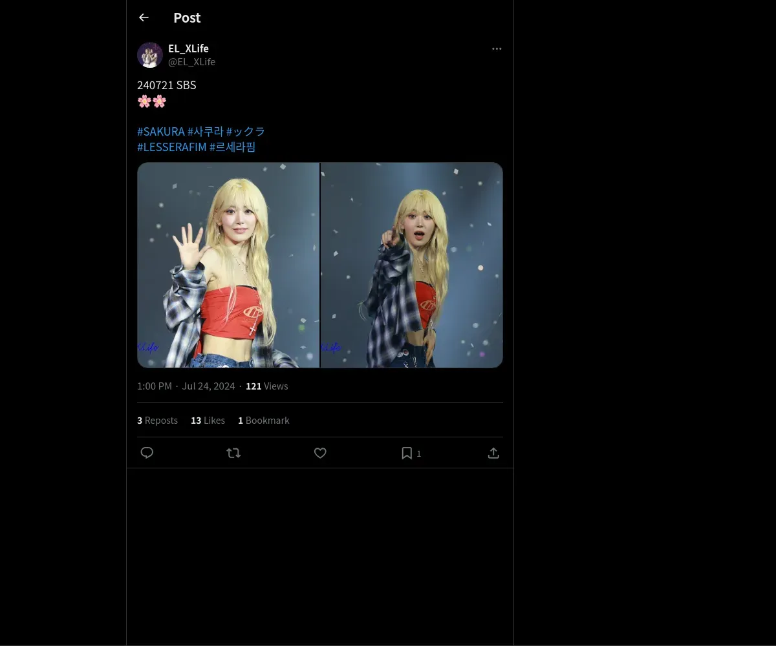Open the 3 Reposts list
Viewport: 776px width, 646px height.
157,420
